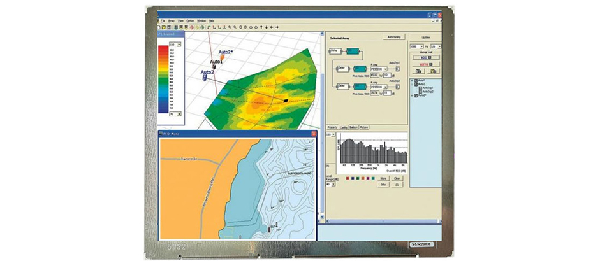The width and height of the screenshot is (593, 261).
Task: Click the first magnifier zoom toolbar icon
Action: [230, 27]
